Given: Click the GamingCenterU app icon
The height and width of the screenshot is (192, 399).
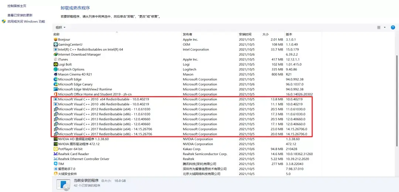Looking at the screenshot, I should pyautogui.click(x=56, y=45).
